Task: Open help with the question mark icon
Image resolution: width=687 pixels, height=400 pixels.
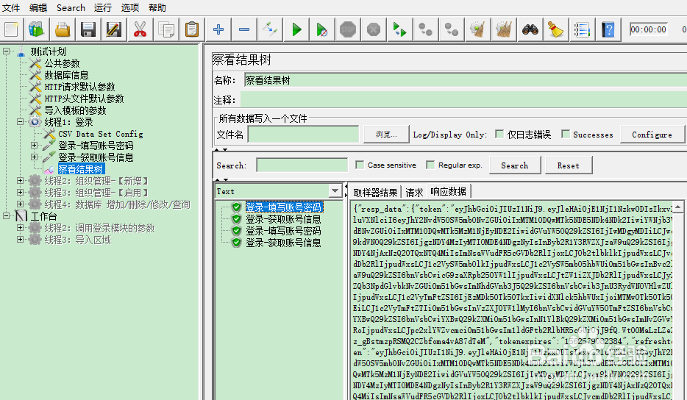Action: (608, 30)
